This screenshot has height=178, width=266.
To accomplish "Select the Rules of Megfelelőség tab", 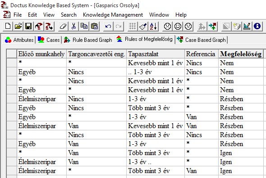I will (145, 39).
